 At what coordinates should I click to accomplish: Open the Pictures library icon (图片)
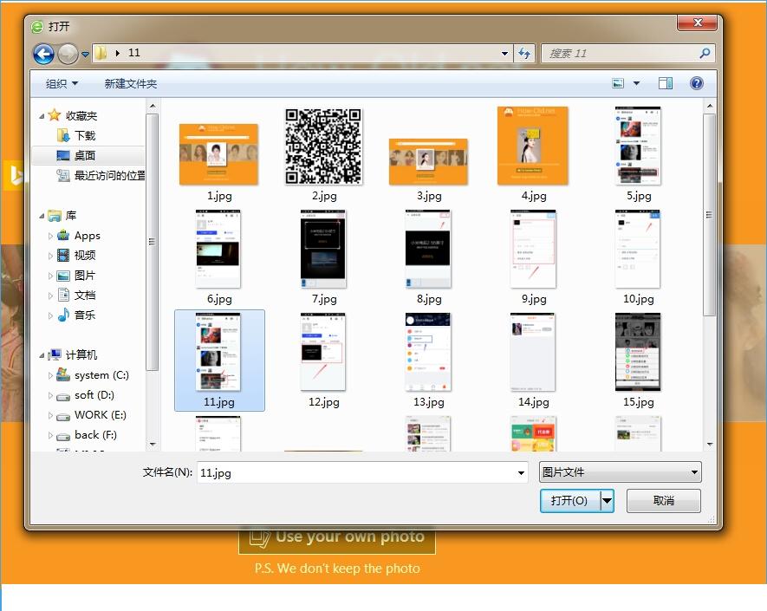(x=63, y=276)
